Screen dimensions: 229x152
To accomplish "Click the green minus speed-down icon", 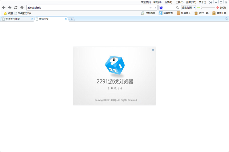I will point(198,8).
